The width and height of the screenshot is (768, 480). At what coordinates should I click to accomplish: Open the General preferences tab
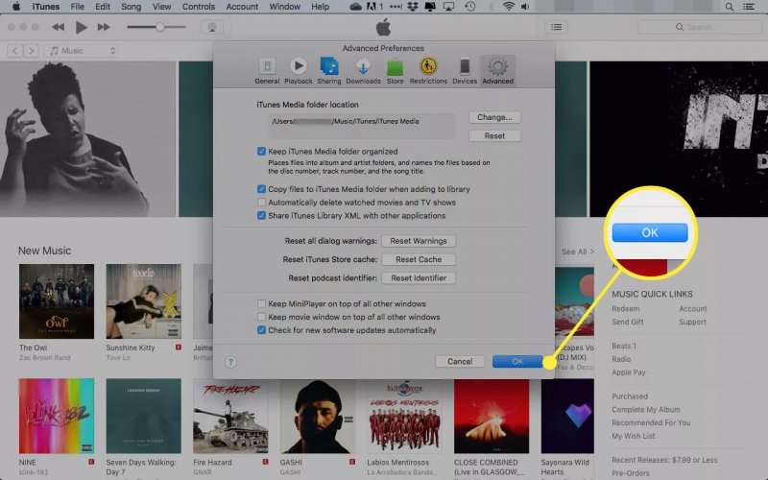(267, 71)
